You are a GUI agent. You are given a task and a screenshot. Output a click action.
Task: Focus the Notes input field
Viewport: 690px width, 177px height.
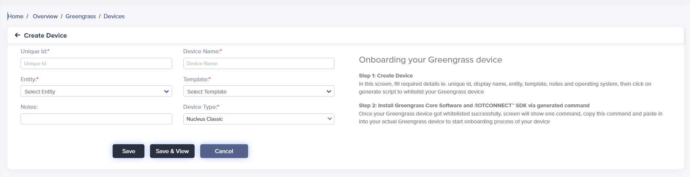pos(96,119)
